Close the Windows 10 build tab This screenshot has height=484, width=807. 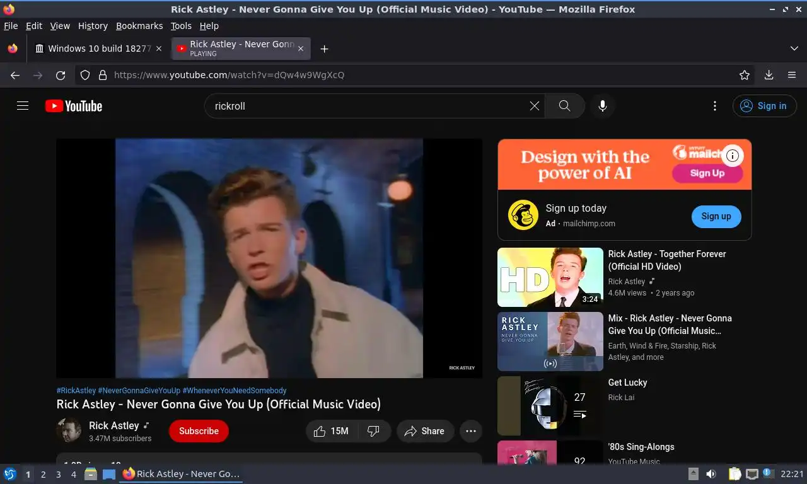coord(159,49)
